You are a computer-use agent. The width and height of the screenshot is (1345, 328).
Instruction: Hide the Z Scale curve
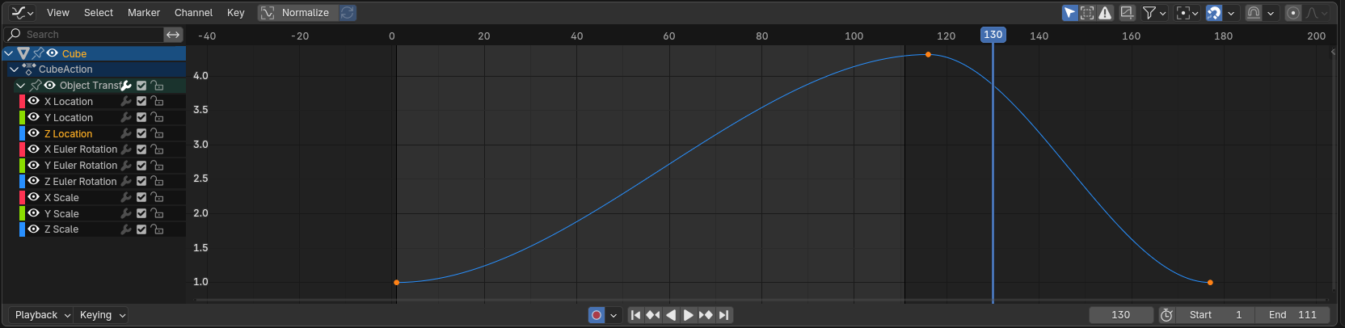[34, 229]
